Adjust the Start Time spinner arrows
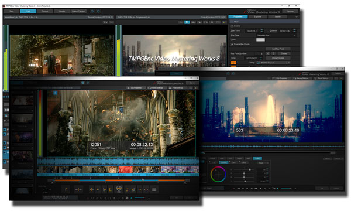351x211 pixels. pos(262,30)
